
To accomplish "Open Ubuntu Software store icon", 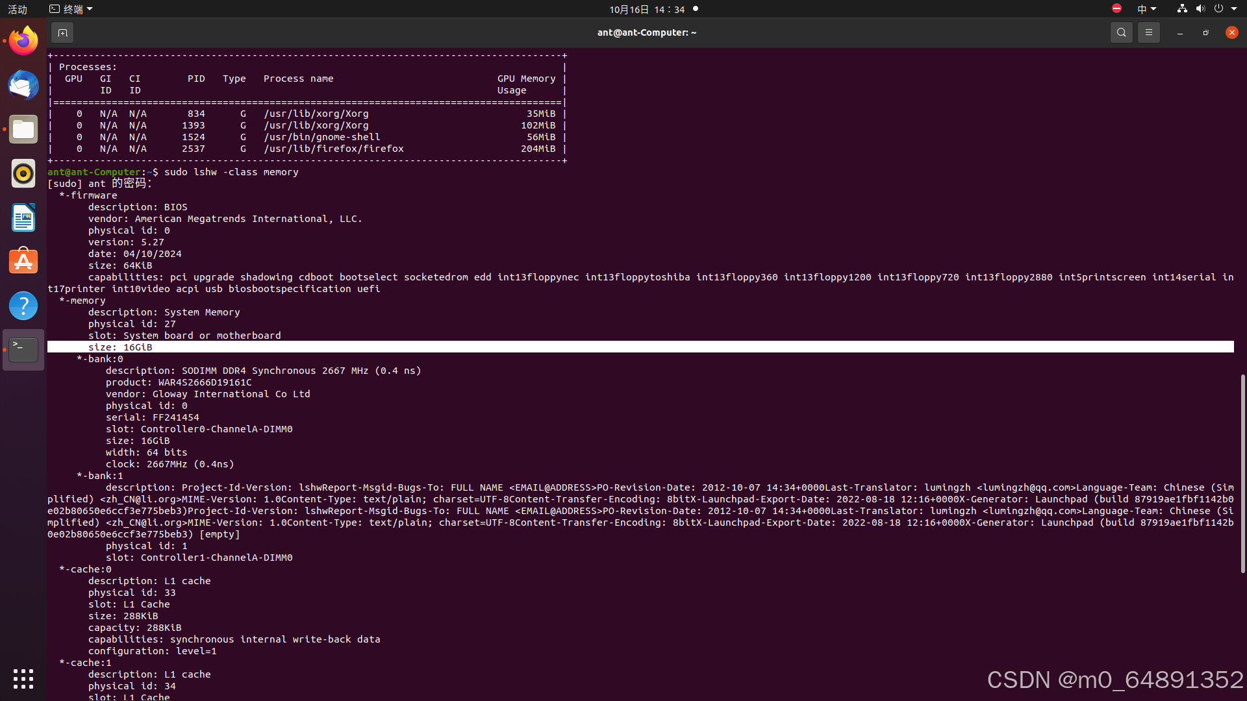I will [x=23, y=262].
